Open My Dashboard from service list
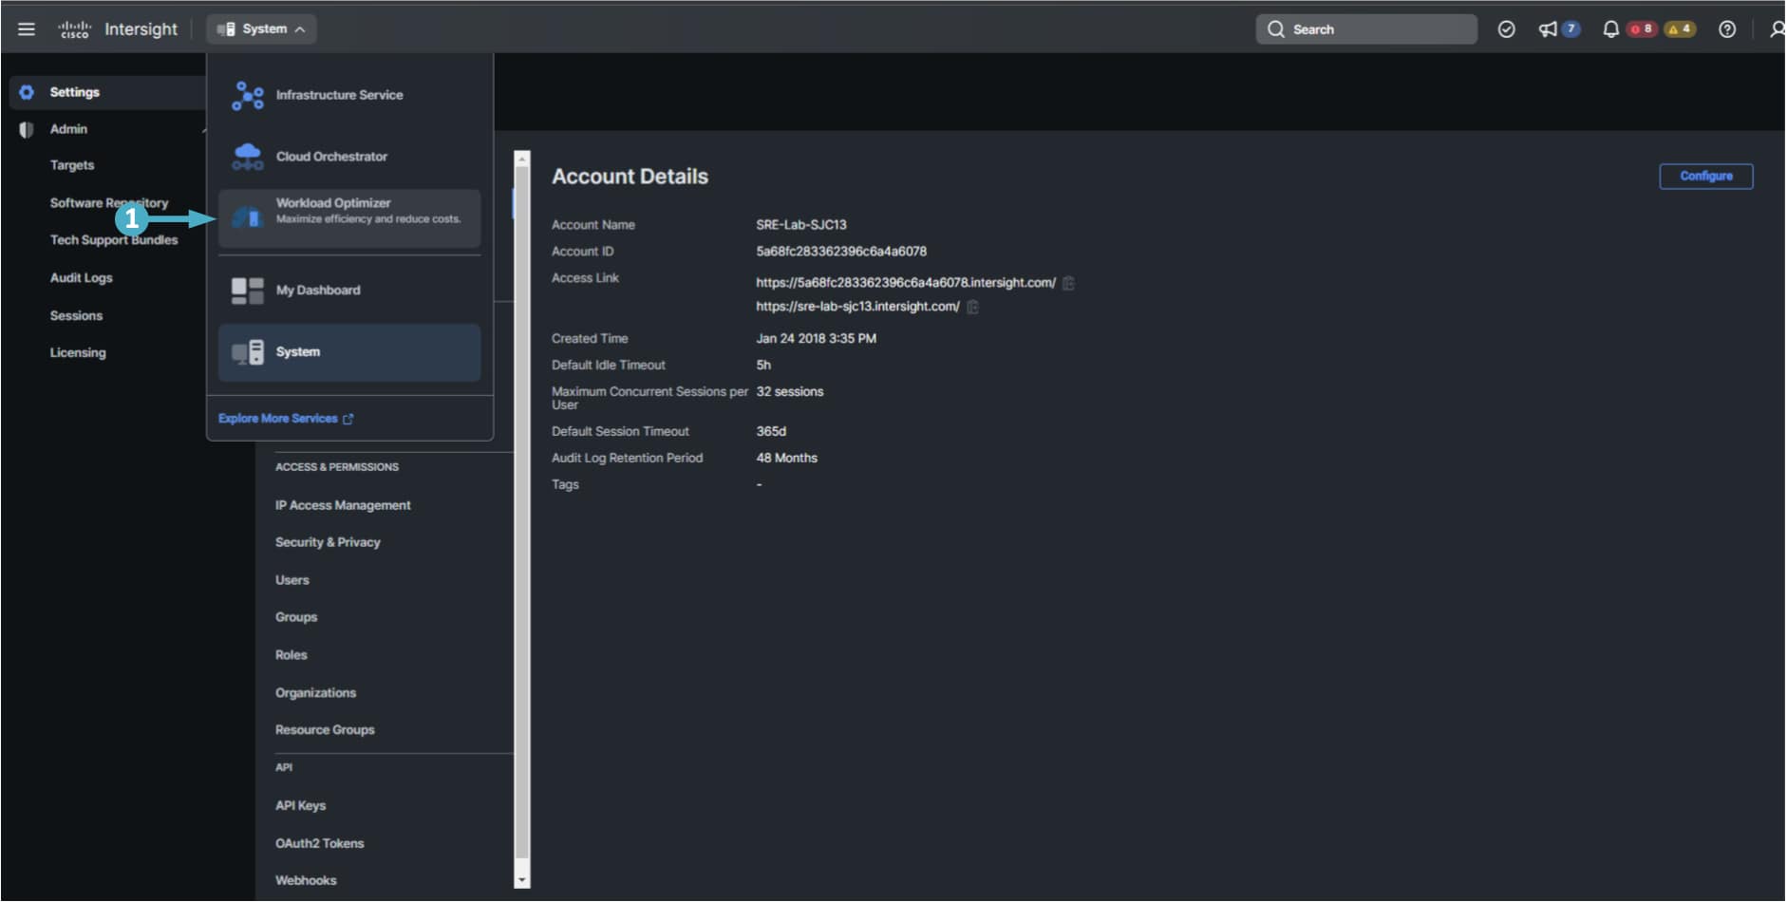1787x902 pixels. (x=318, y=291)
